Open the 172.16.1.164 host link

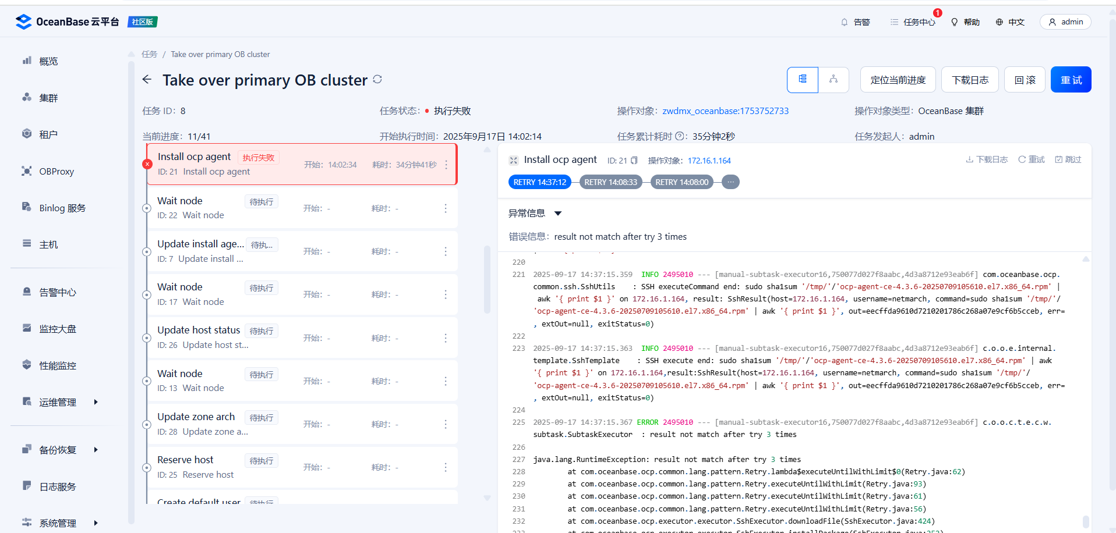click(709, 161)
